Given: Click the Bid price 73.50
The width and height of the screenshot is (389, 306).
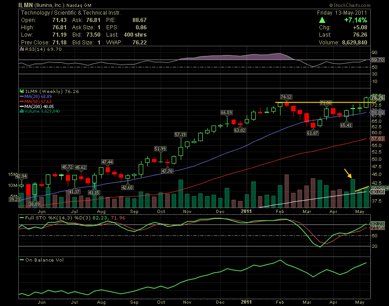Looking at the screenshot, I should point(93,35).
